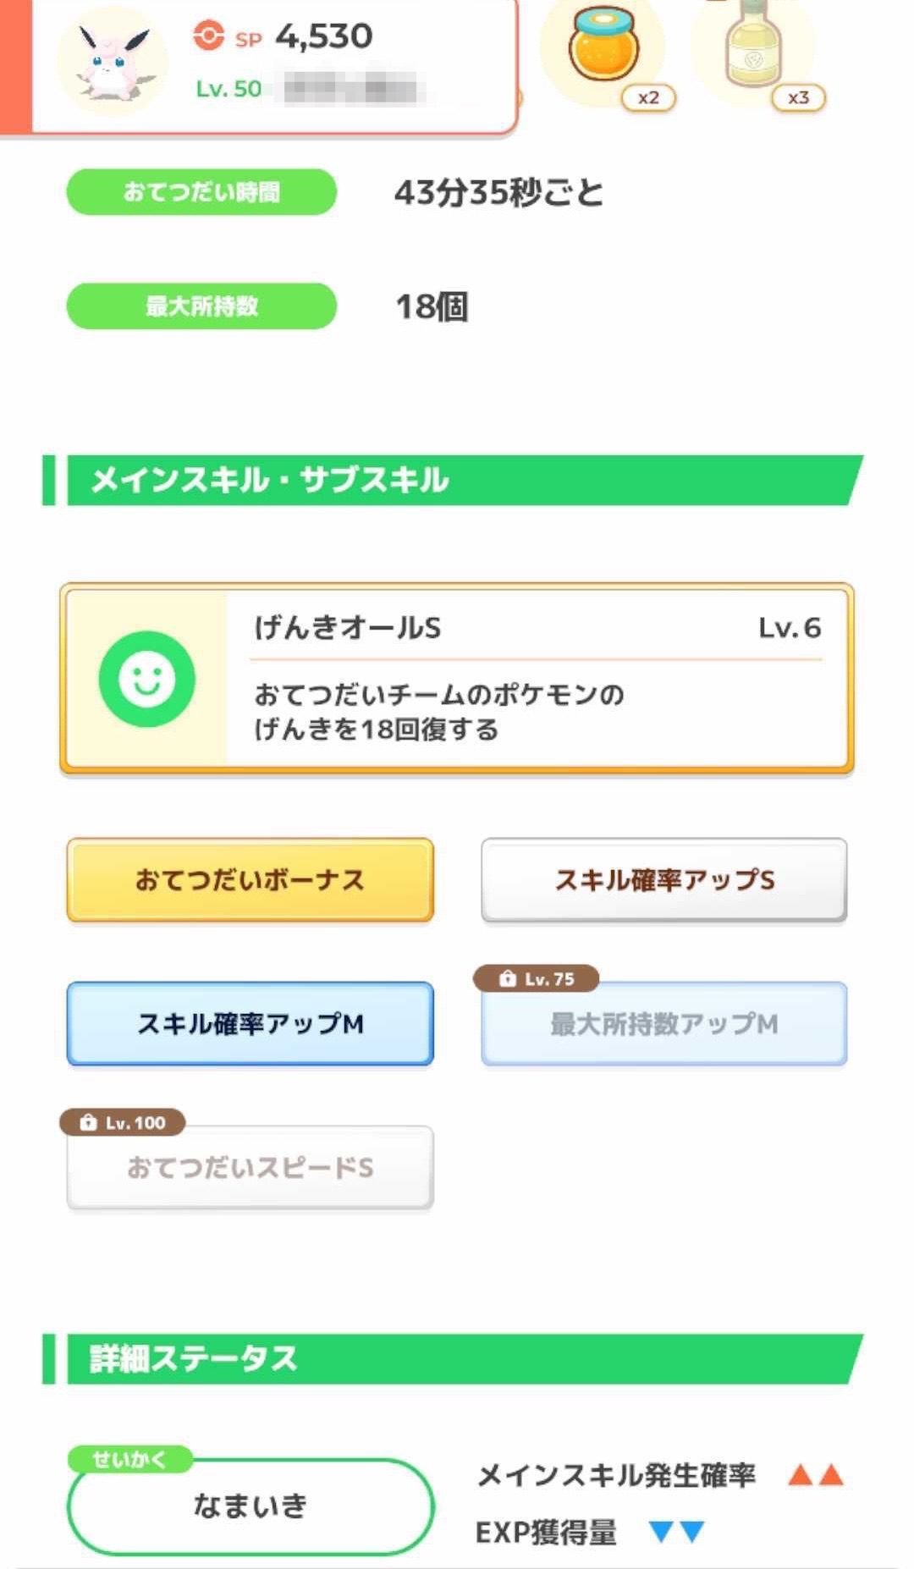Tap the red up-arrows beside メインスキル発生確率
Image resolution: width=914 pixels, height=1569 pixels.
click(816, 1475)
